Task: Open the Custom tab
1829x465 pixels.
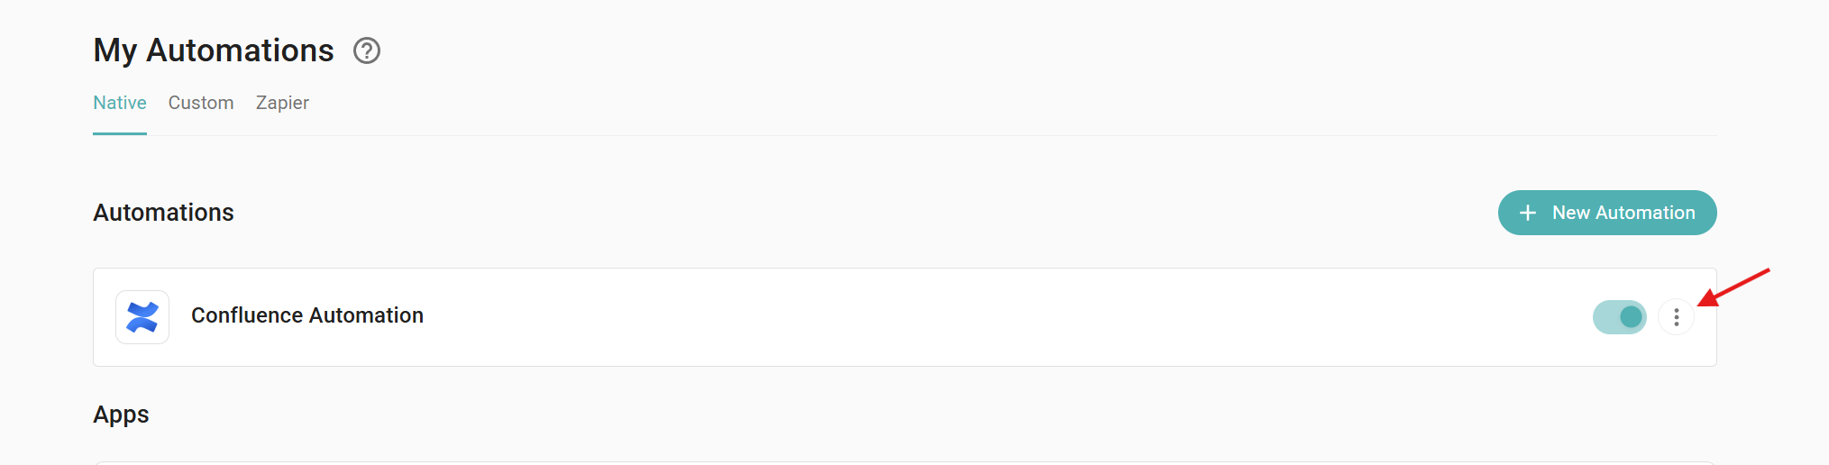Action: click(201, 103)
